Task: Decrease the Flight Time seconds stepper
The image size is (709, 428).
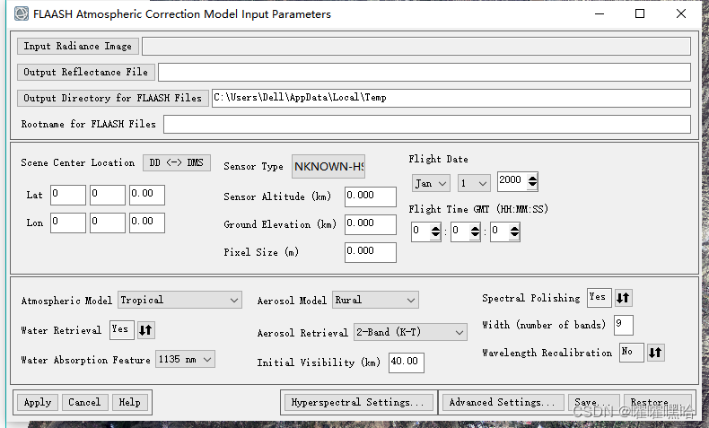Action: [514, 235]
